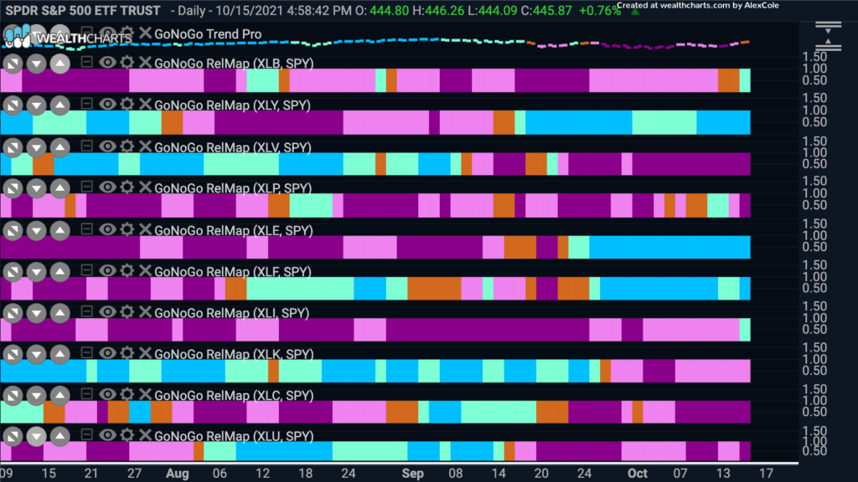Move XLV RelMap pane up
This screenshot has height=482, width=858.
click(60, 147)
